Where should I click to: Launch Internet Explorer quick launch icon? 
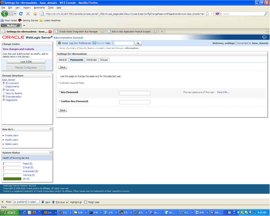tap(25, 212)
